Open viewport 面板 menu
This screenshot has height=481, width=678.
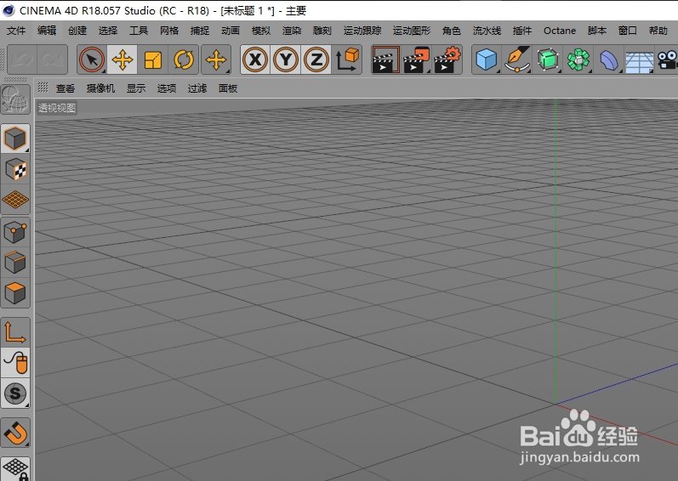pos(228,88)
